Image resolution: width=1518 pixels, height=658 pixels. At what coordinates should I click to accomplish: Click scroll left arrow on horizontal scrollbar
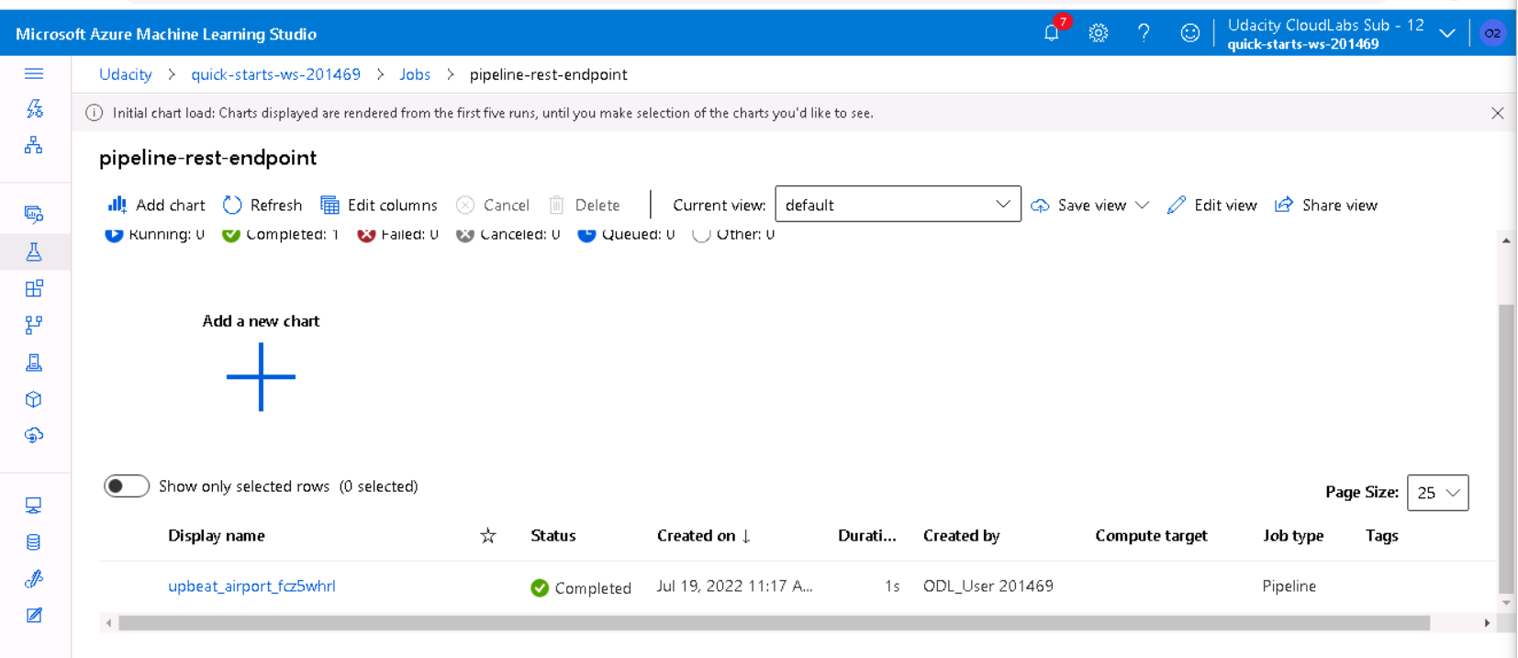pos(109,623)
